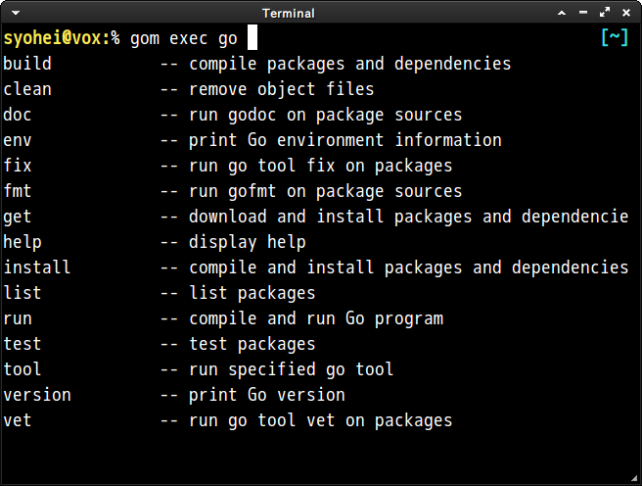Select the 'get' completion entry
642x486 pixels.
coord(18,217)
